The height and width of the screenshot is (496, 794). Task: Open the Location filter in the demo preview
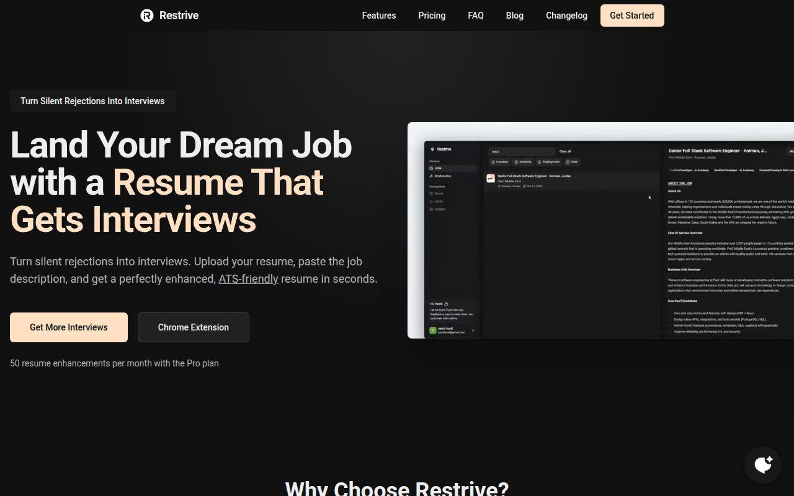pyautogui.click(x=500, y=162)
